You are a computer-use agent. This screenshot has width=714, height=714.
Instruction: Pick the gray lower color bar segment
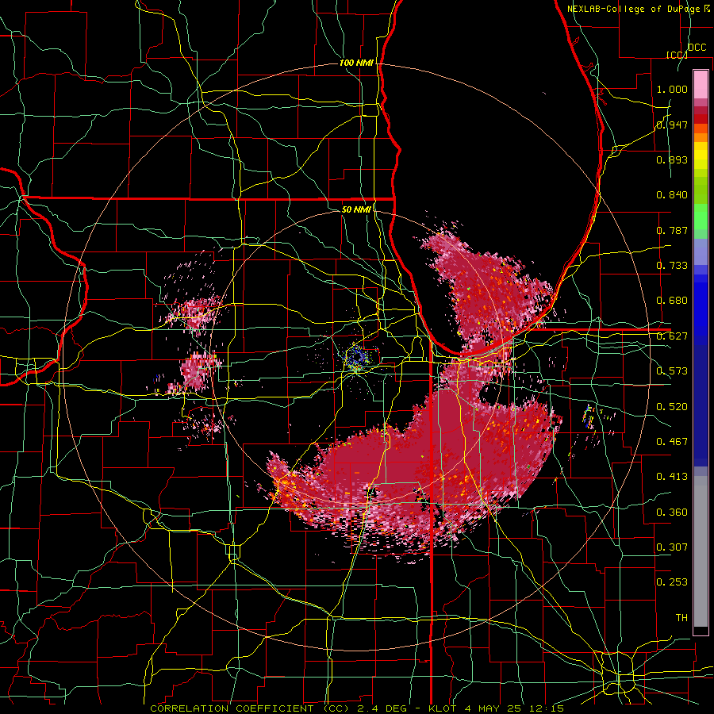(x=701, y=551)
